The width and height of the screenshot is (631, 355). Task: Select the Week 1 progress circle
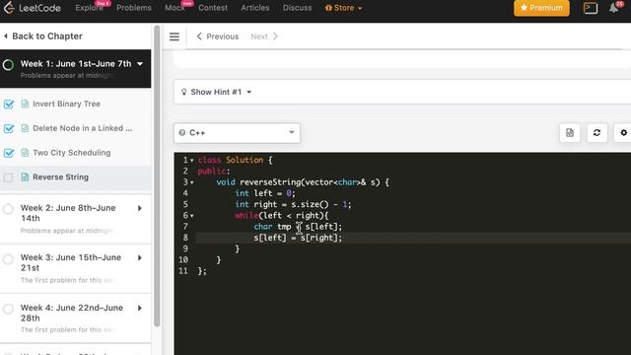click(x=8, y=65)
